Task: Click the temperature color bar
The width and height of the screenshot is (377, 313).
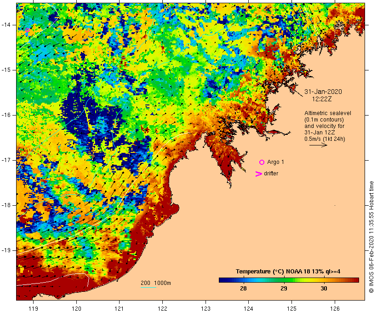Action: 289,280
